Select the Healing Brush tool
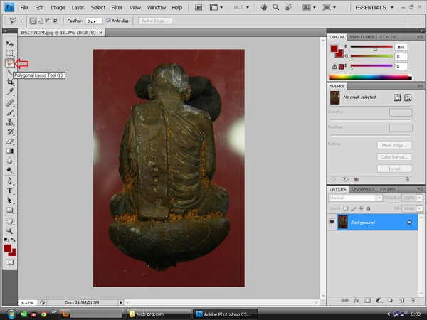Screen dimensions: 427x320 pyautogui.click(x=9, y=103)
